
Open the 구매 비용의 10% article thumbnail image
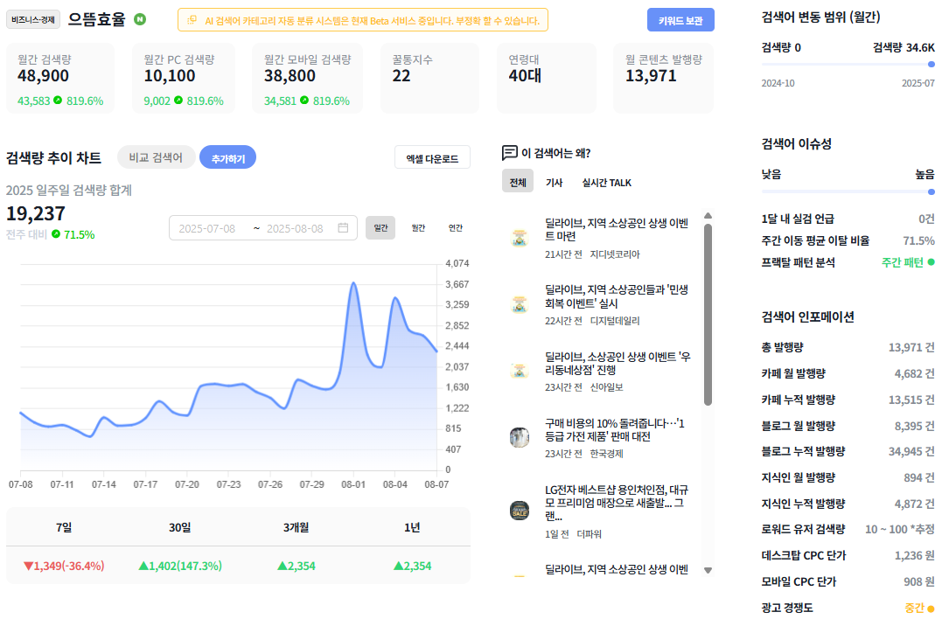click(x=520, y=437)
